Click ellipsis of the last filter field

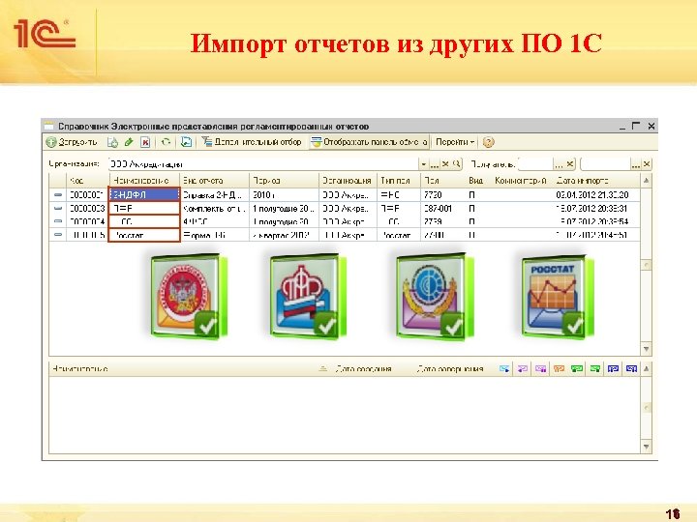[636, 164]
